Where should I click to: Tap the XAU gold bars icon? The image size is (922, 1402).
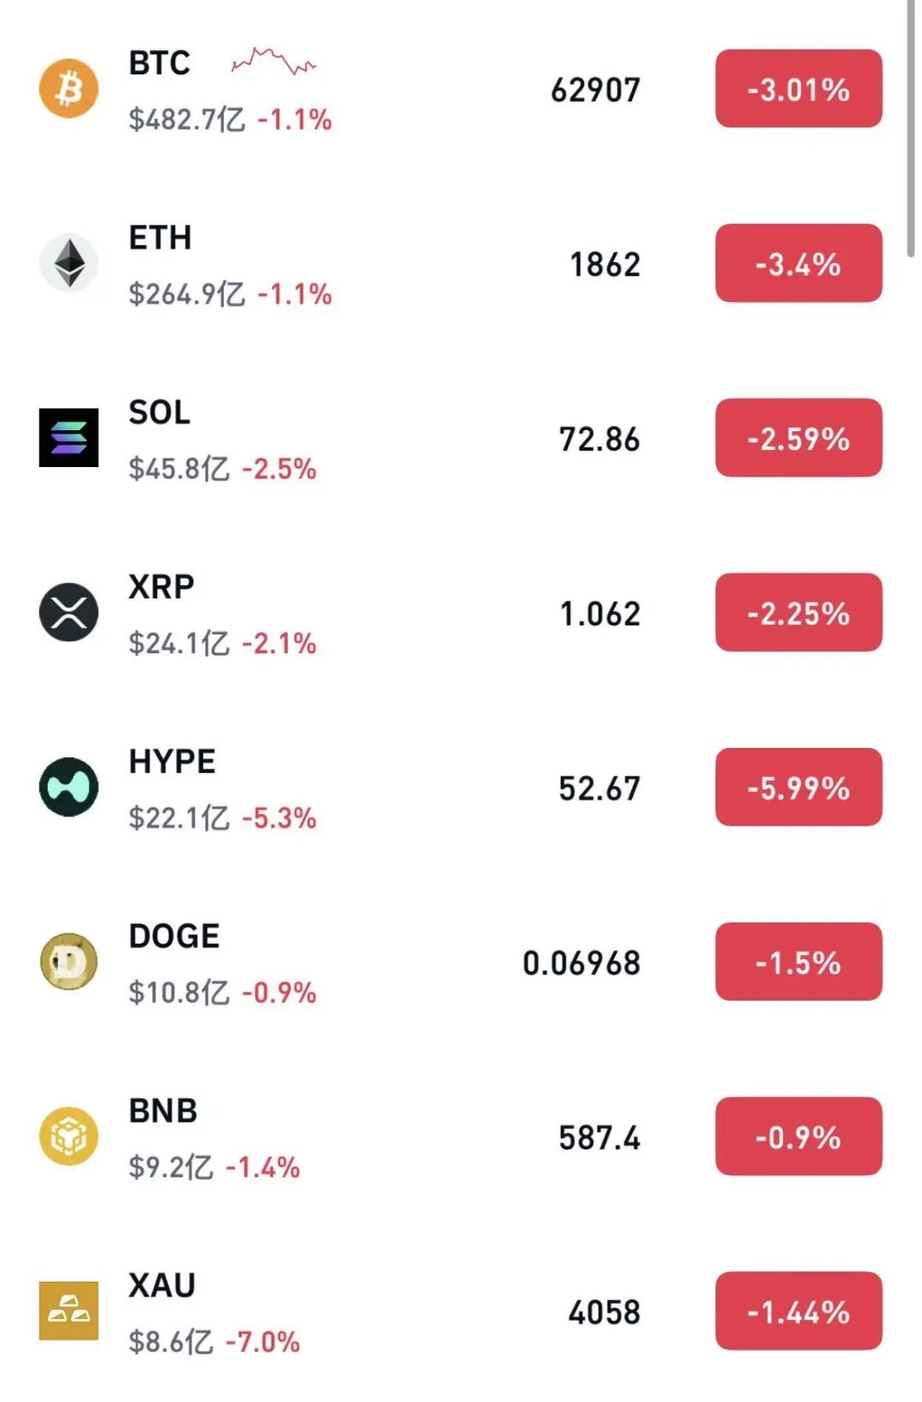click(68, 1311)
